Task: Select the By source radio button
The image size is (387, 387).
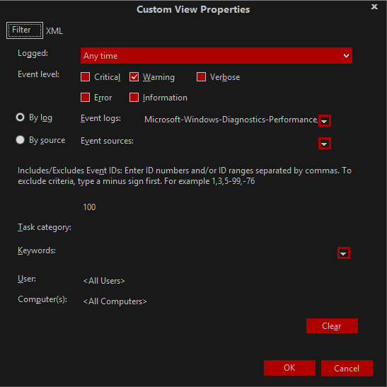Action: (x=21, y=140)
